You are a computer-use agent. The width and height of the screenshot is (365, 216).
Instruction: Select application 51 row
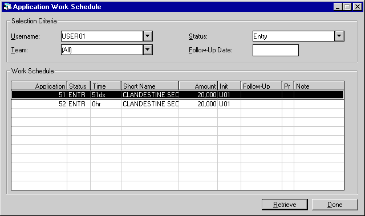pos(177,95)
